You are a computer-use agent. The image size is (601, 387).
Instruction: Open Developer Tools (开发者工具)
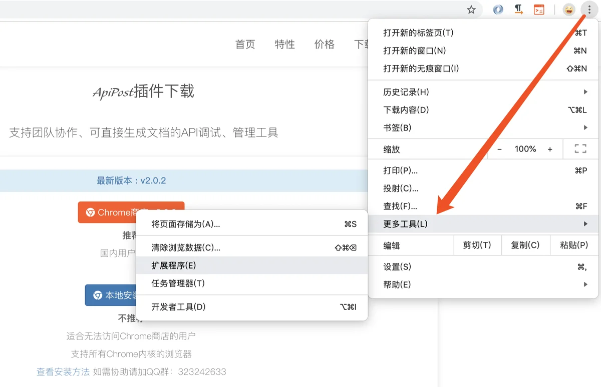pyautogui.click(x=252, y=307)
